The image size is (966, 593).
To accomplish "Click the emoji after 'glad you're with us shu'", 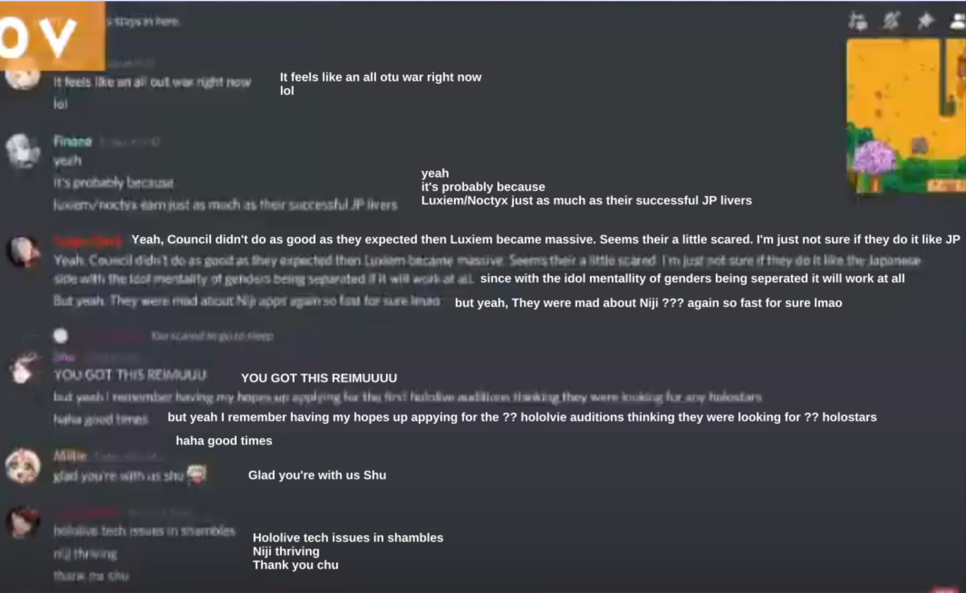I will tap(196, 475).
